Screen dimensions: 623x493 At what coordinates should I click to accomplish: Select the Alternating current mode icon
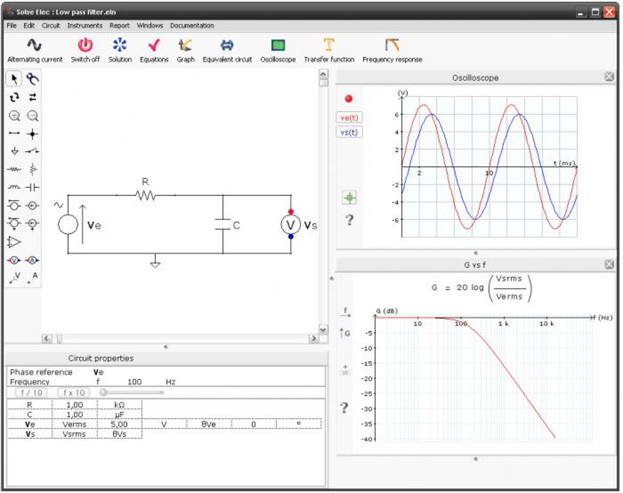tap(35, 45)
